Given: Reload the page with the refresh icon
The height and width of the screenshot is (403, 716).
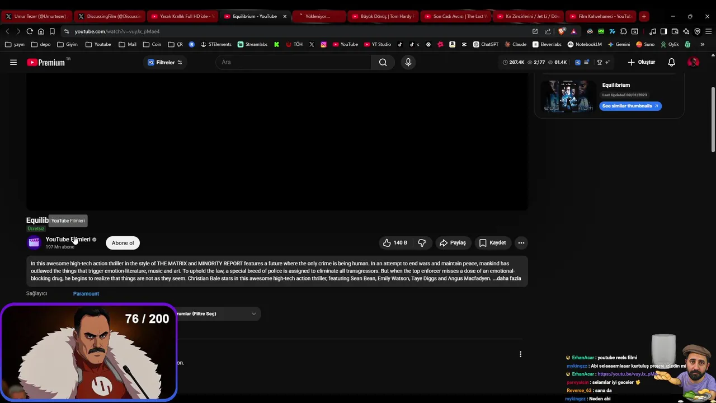Looking at the screenshot, I should point(30,31).
